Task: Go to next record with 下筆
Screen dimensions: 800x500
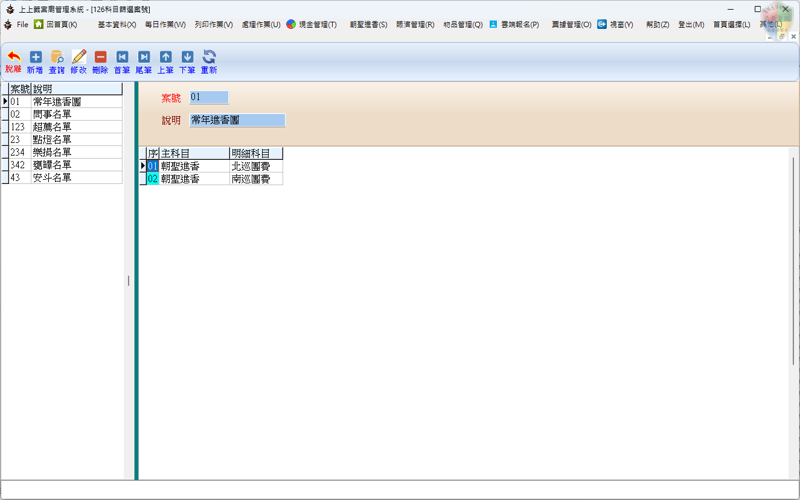Action: (187, 57)
